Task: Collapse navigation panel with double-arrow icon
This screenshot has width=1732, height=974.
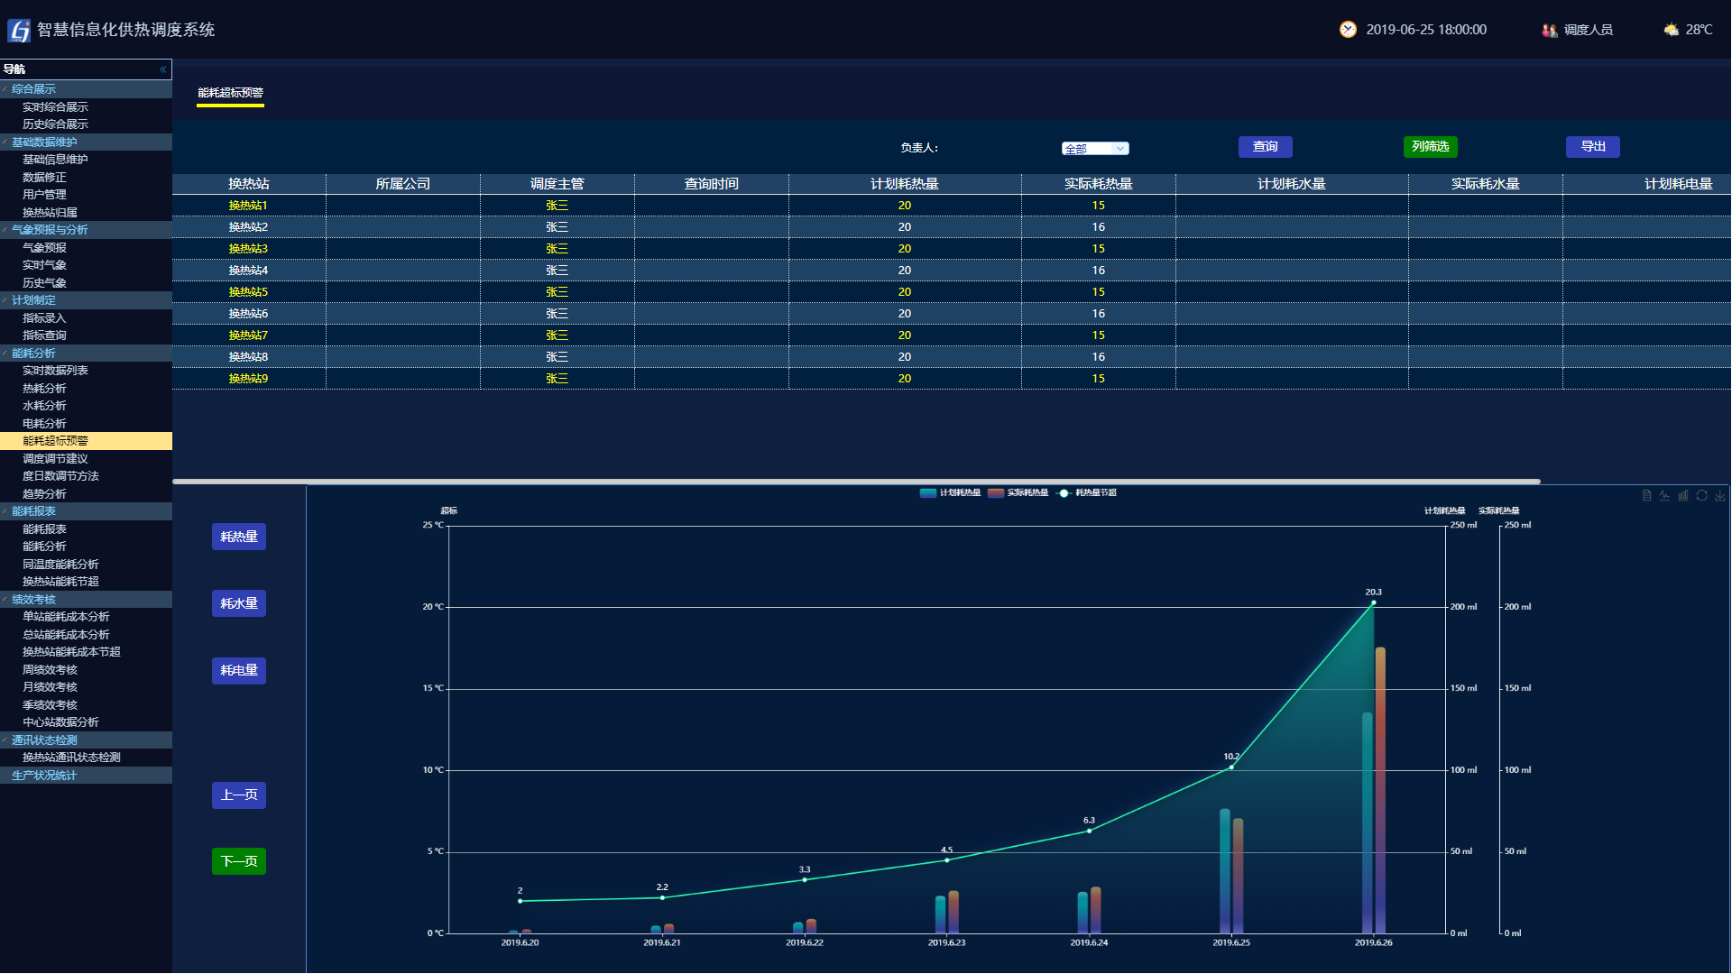Action: (163, 69)
